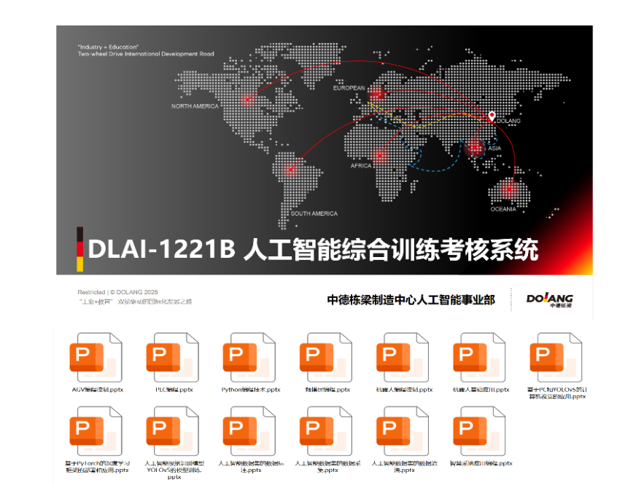The width and height of the screenshot is (617, 485).
Task: Click the OCEANIA map label
Action: coord(503,209)
